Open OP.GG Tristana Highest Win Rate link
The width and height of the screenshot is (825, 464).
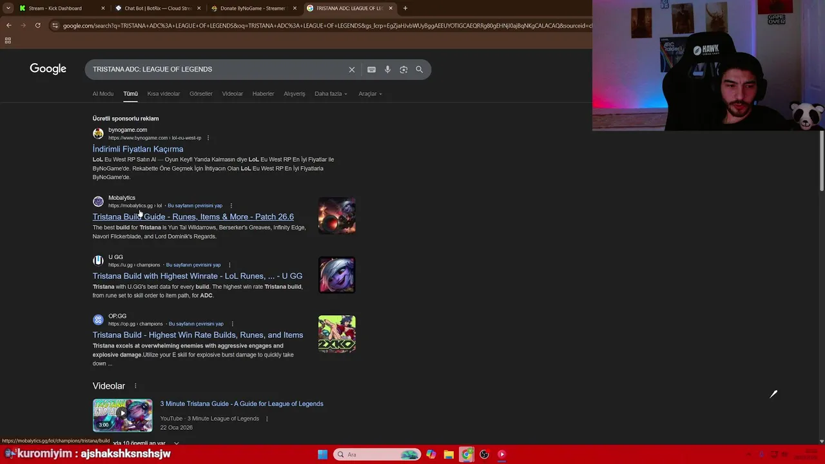coord(198,335)
